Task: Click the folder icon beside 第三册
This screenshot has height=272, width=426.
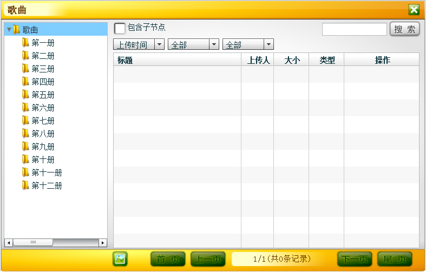Action: tap(25, 69)
